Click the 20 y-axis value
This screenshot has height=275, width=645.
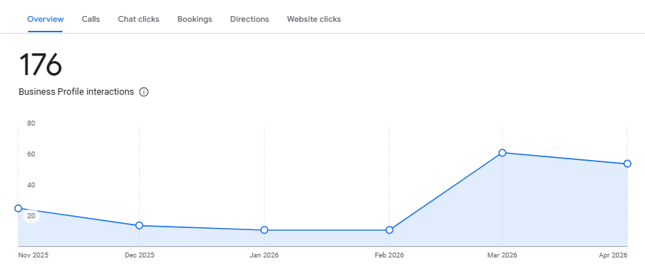click(32, 216)
